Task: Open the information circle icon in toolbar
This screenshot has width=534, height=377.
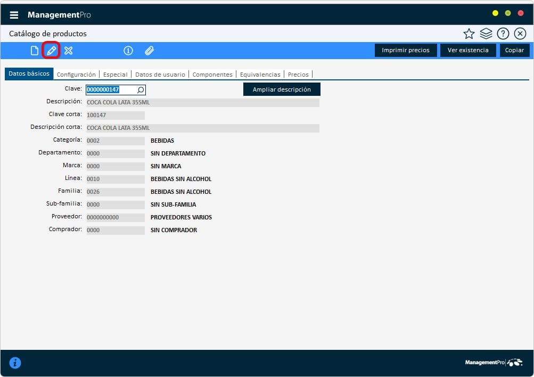Action: tap(128, 51)
